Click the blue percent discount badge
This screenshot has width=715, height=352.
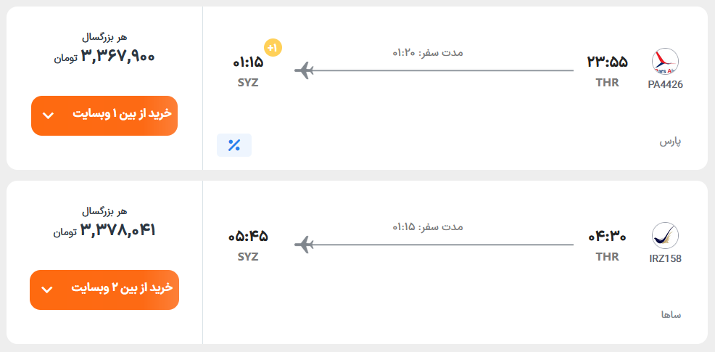click(x=234, y=145)
